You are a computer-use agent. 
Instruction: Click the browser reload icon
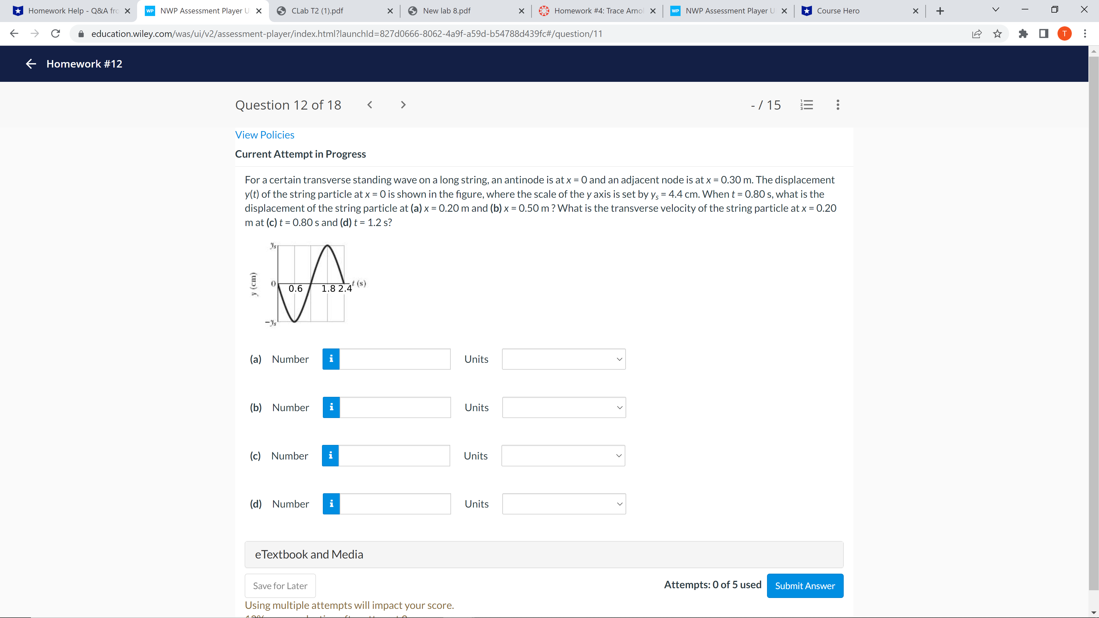click(x=55, y=34)
